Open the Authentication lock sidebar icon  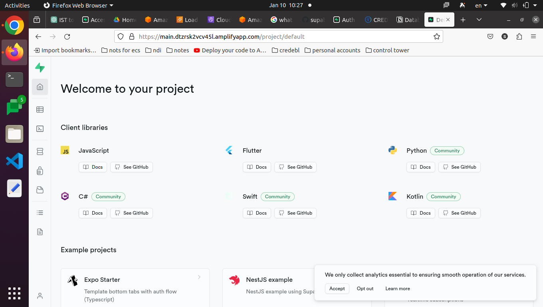coord(40,171)
